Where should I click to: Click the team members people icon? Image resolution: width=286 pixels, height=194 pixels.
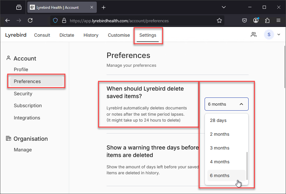254,34
